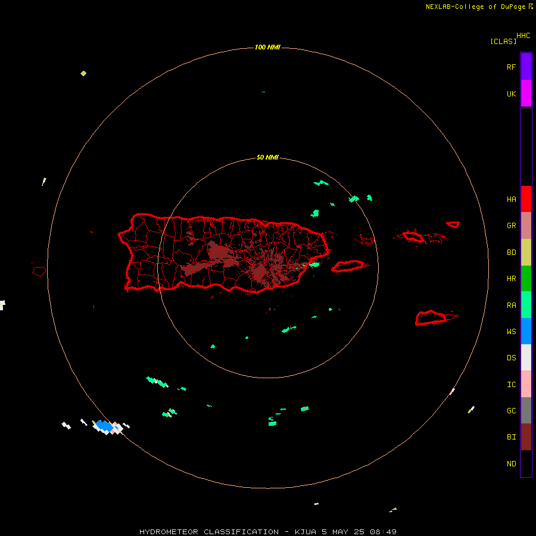
Task: Click the Mona island outline west of Puerto Rico
Action: click(x=39, y=272)
